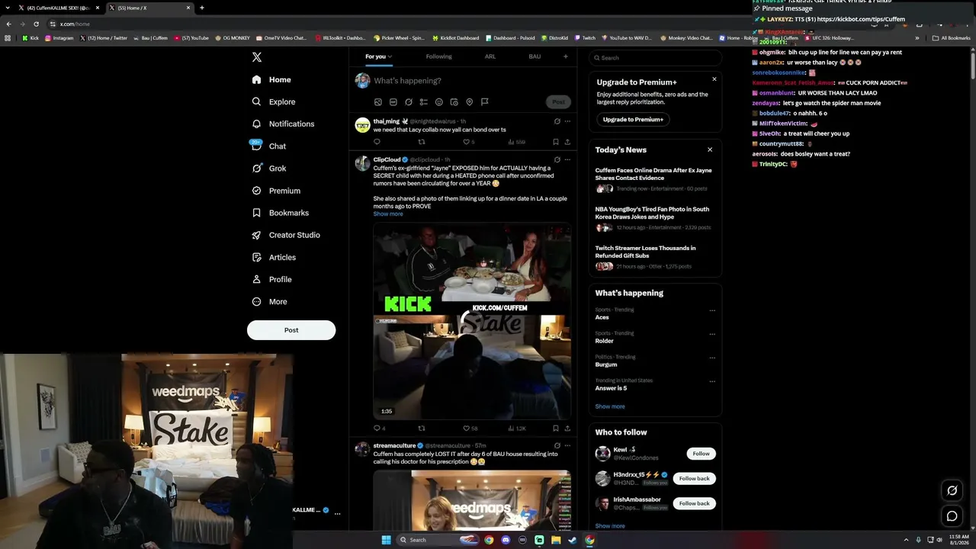Follow back H3ndrxx_15
976x549 pixels.
click(694, 479)
